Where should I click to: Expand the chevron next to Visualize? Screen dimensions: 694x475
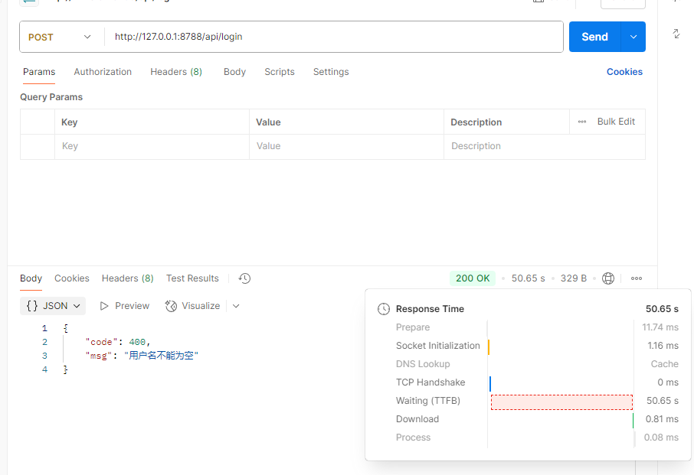[236, 306]
